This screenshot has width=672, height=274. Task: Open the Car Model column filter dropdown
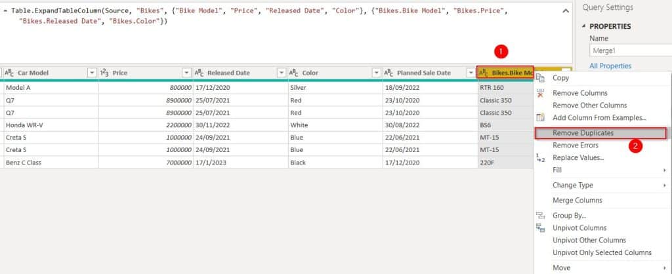coord(92,73)
